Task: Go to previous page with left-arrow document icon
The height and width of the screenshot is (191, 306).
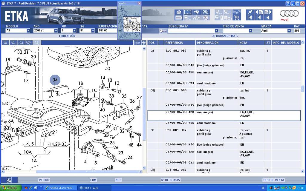Action: click(259, 12)
